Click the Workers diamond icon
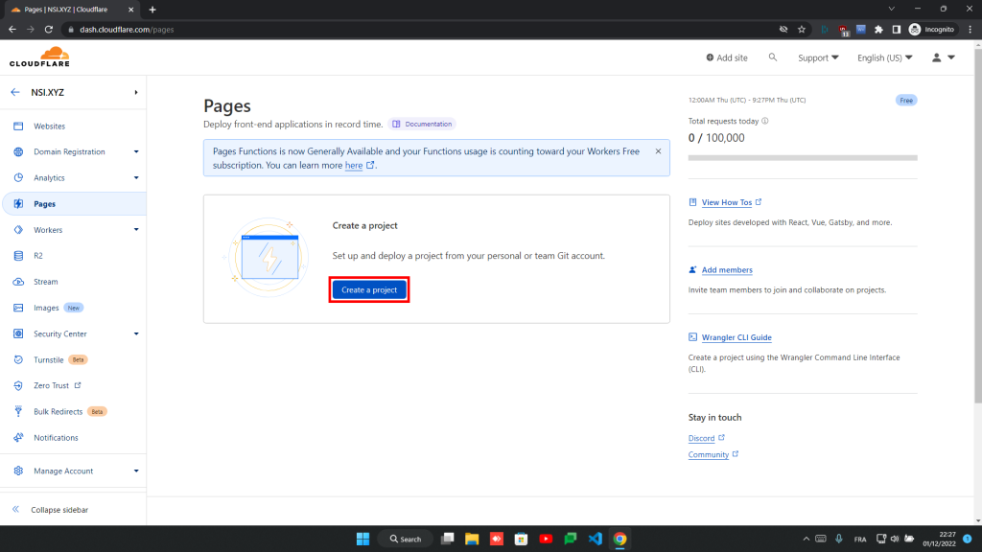The width and height of the screenshot is (982, 552). [x=18, y=230]
